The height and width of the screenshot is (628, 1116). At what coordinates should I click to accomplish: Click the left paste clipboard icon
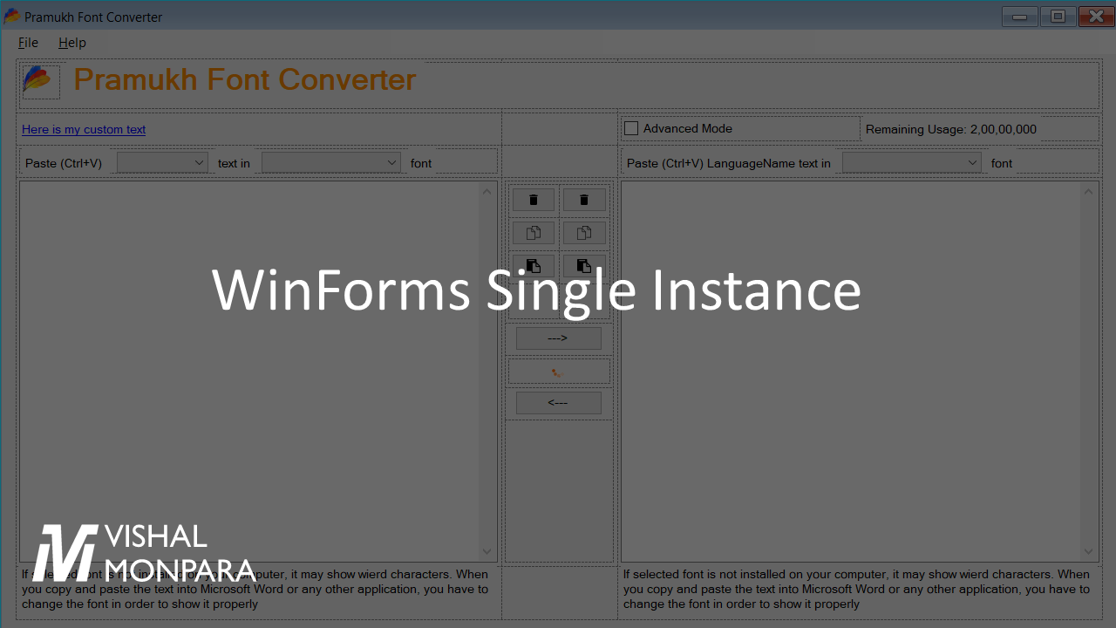coord(534,265)
